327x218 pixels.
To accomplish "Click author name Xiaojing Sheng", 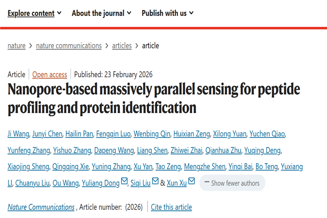I will (28, 167).
